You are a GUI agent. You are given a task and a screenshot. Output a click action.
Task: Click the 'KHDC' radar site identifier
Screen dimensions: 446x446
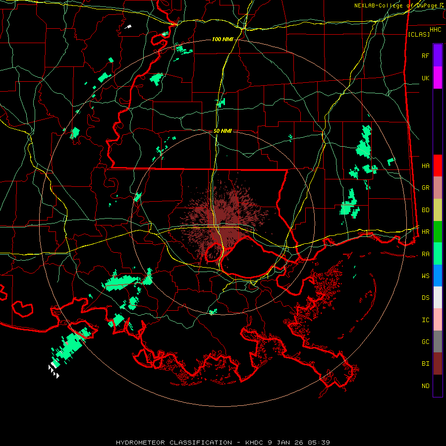point(255,443)
